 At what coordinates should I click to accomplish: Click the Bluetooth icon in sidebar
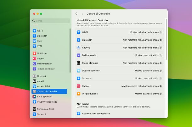[x=34, y=36]
